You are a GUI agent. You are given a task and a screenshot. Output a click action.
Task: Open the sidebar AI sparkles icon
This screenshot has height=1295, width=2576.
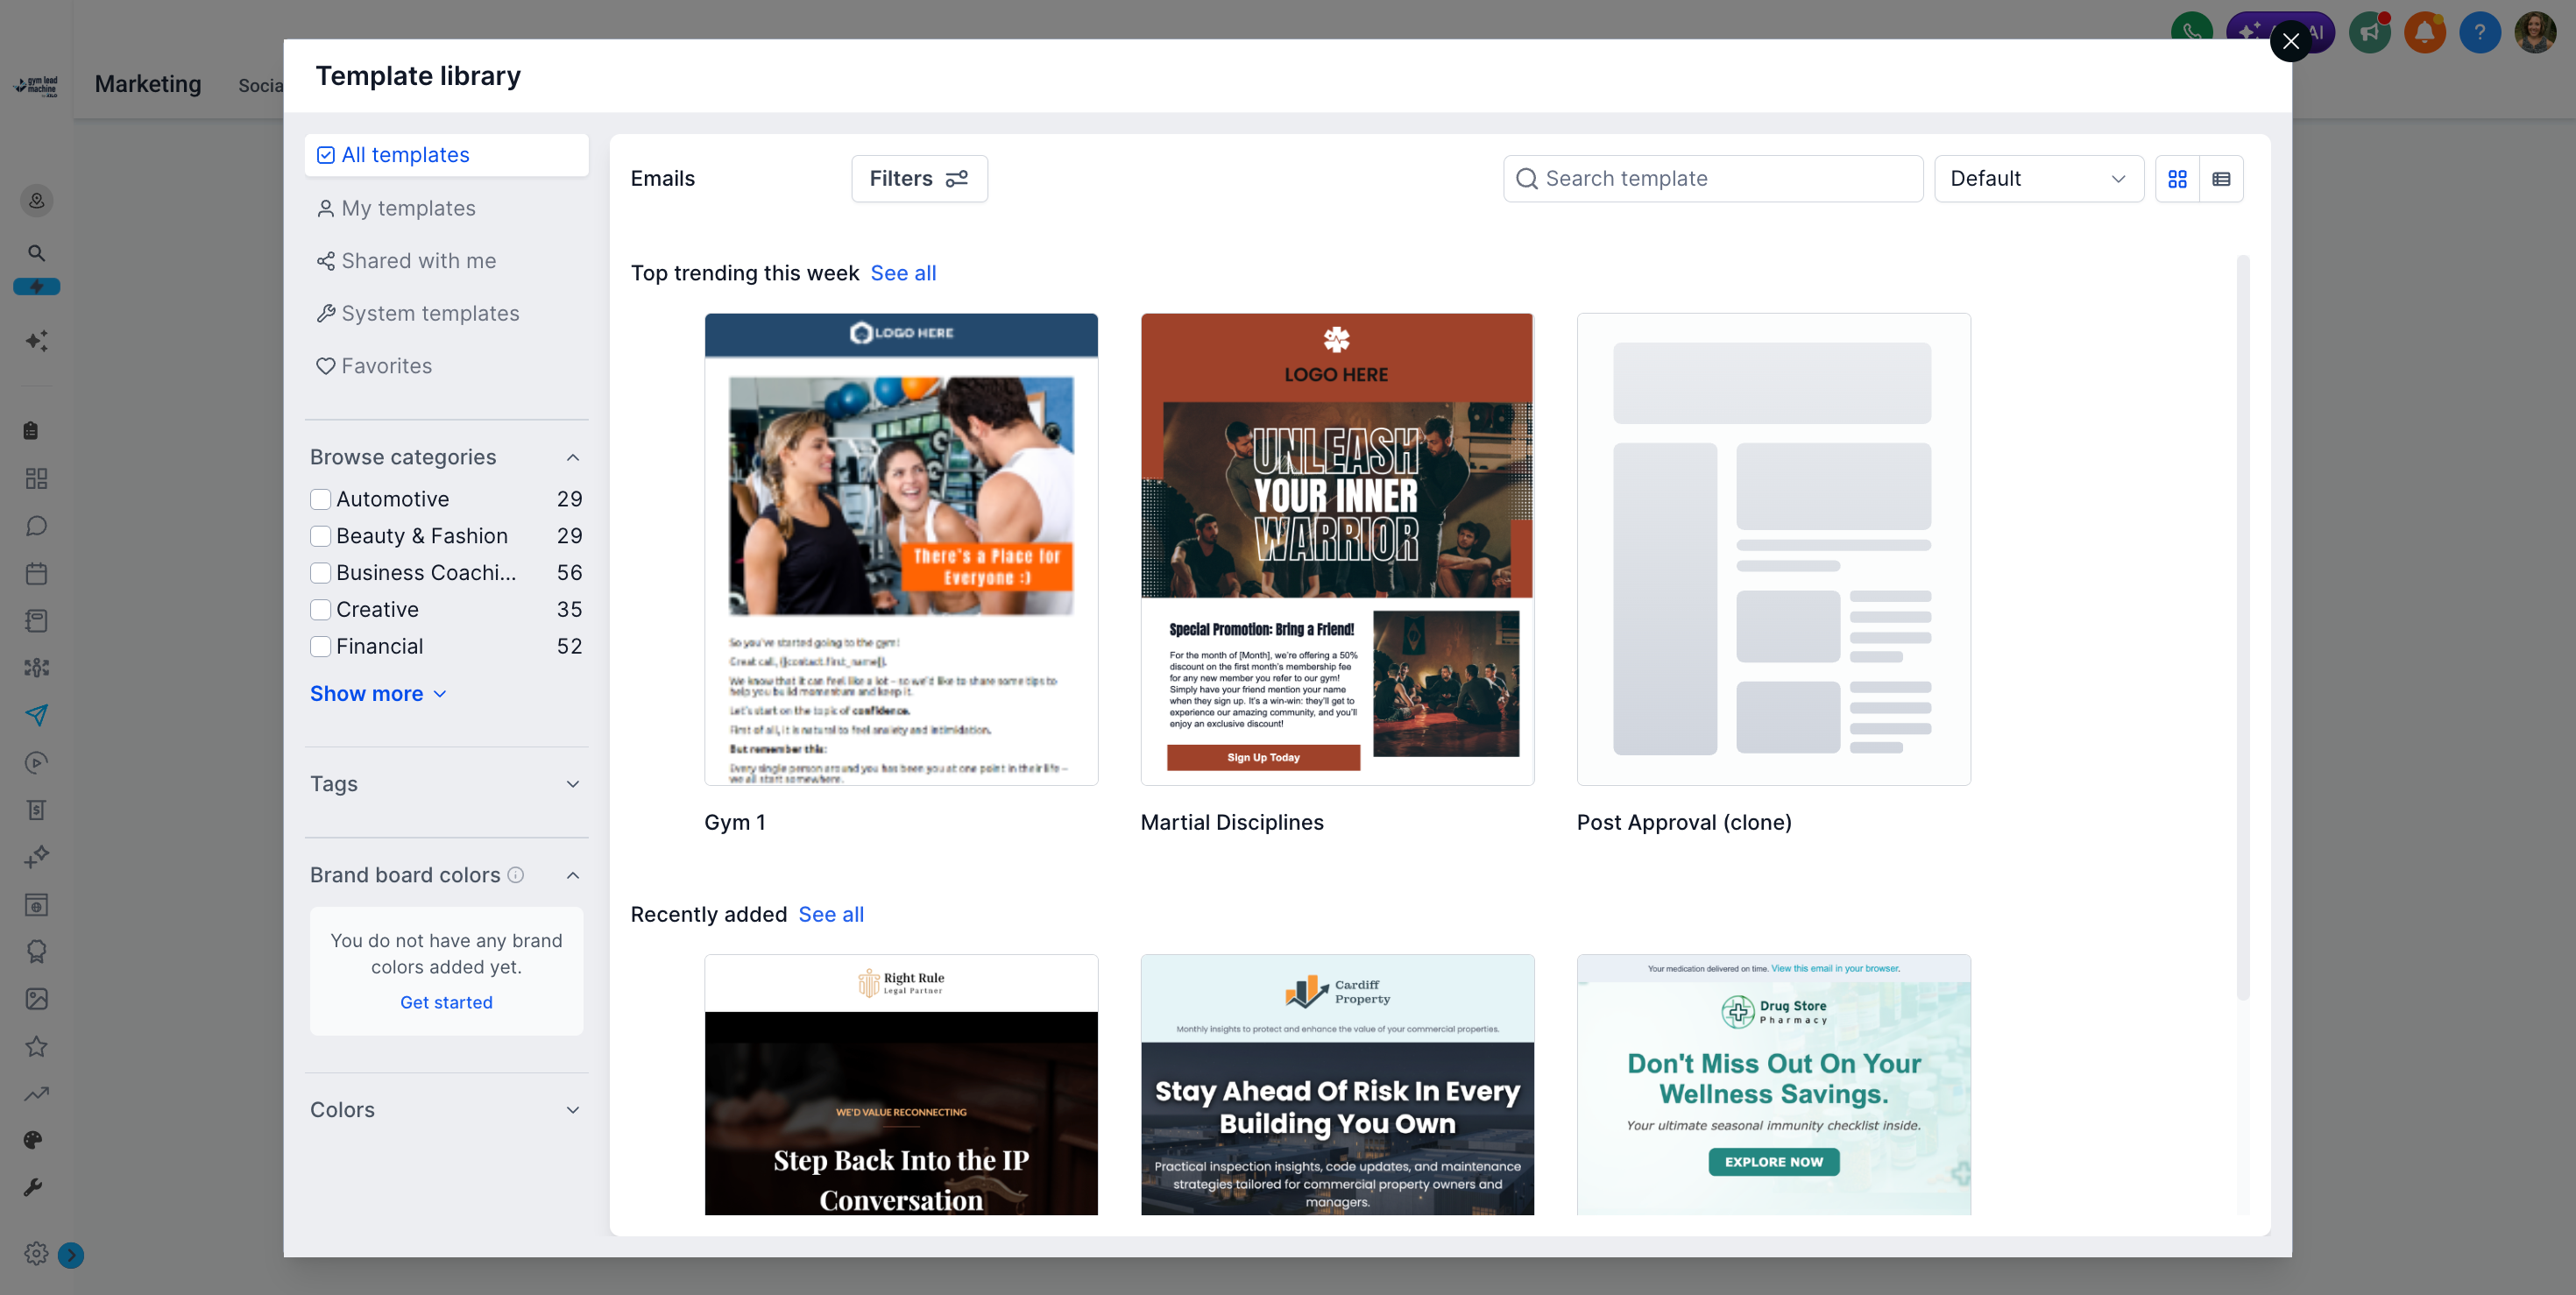37,341
